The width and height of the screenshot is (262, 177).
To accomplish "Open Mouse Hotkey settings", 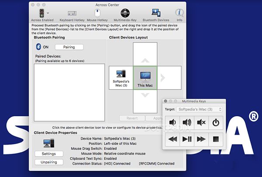I will click(x=97, y=15).
